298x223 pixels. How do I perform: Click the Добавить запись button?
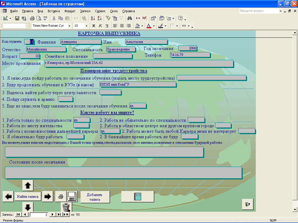pos(95,197)
